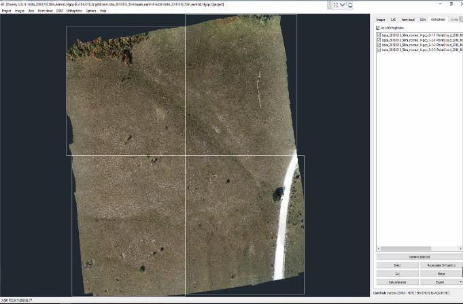Select the Orthophoto tab in side panel

438,20
